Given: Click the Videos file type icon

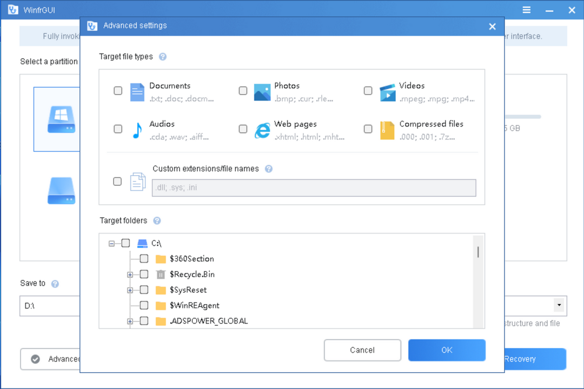Looking at the screenshot, I should [x=387, y=92].
